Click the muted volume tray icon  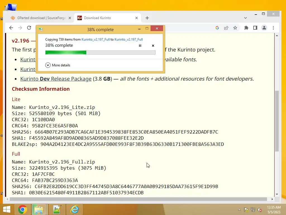260,210
